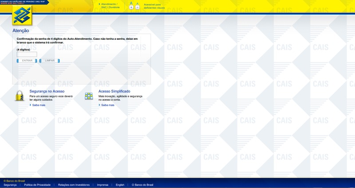Viewport: 355px width, 188px height.
Task: Open the Segurança no Acesso heading link
Action: (47, 91)
